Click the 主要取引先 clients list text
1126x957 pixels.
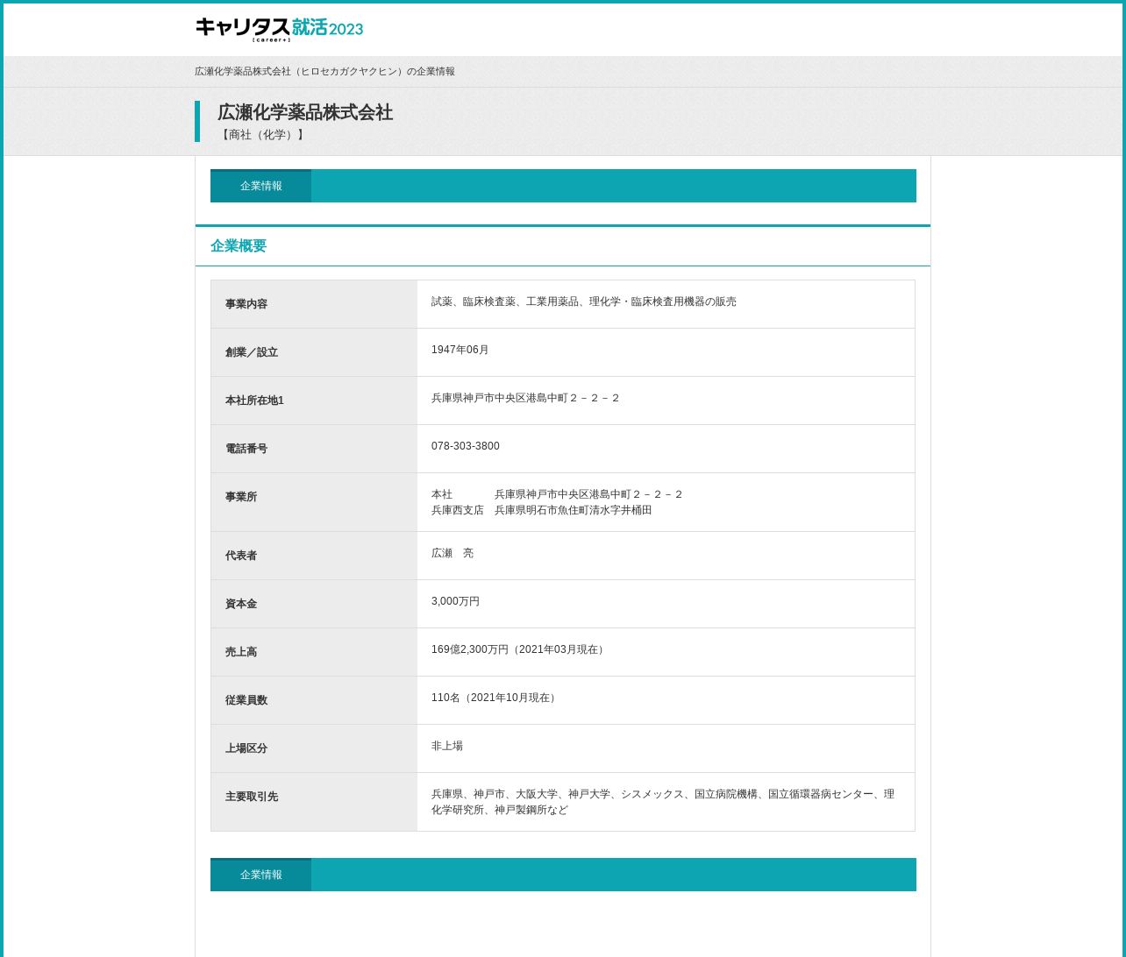tap(663, 802)
